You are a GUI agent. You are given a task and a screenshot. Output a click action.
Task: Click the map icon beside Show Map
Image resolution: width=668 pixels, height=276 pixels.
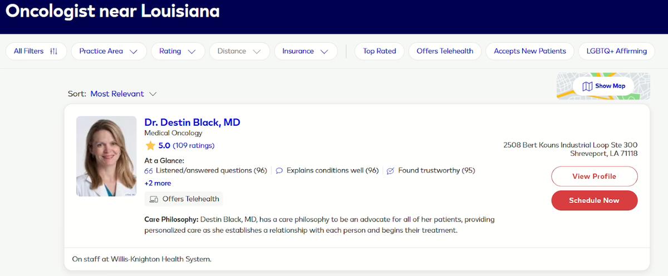pyautogui.click(x=587, y=86)
